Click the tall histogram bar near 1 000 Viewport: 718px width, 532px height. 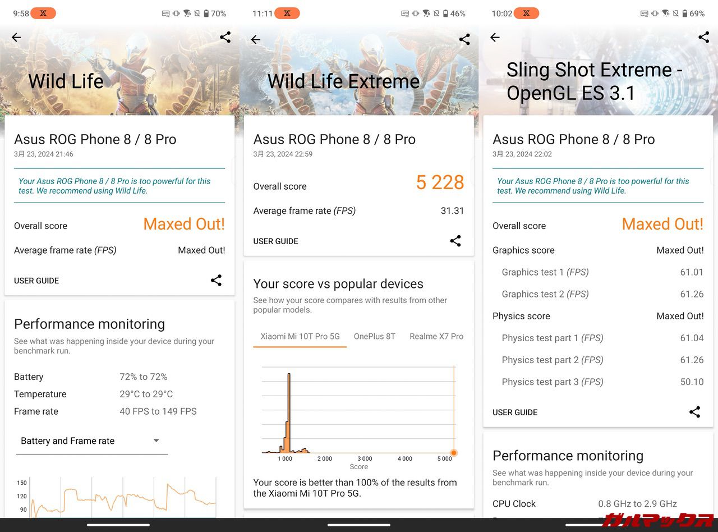coord(289,412)
